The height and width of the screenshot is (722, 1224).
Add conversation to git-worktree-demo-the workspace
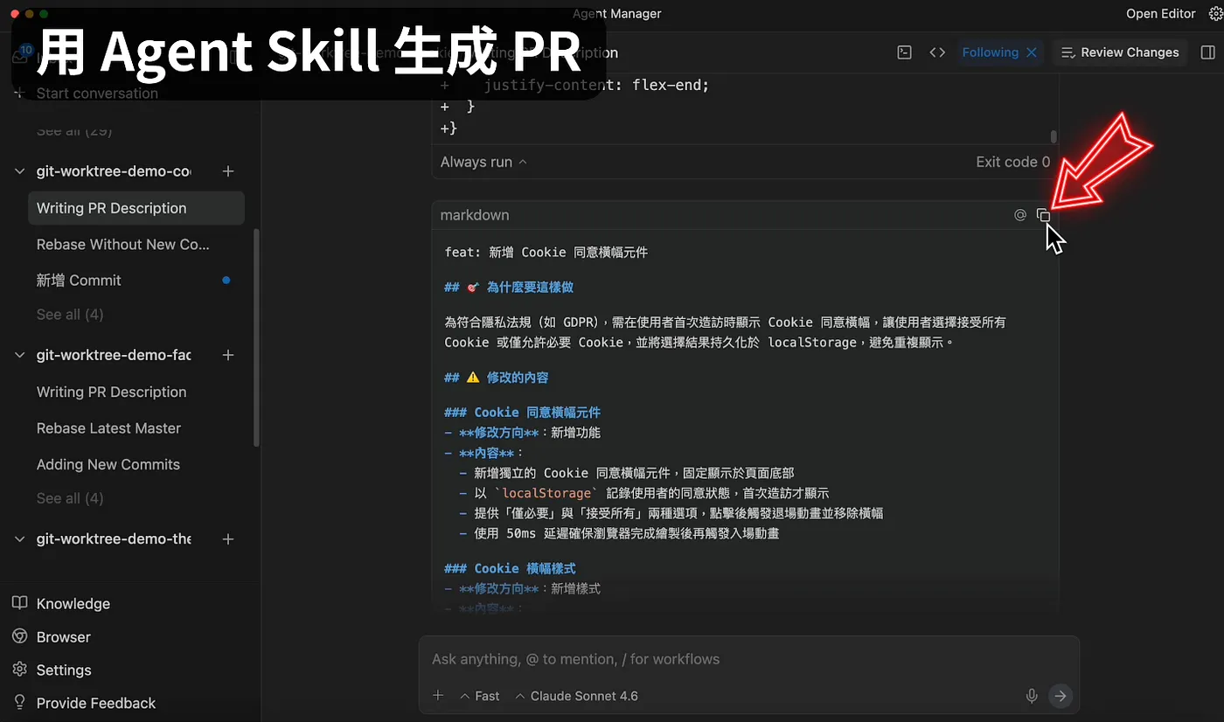pyautogui.click(x=228, y=539)
